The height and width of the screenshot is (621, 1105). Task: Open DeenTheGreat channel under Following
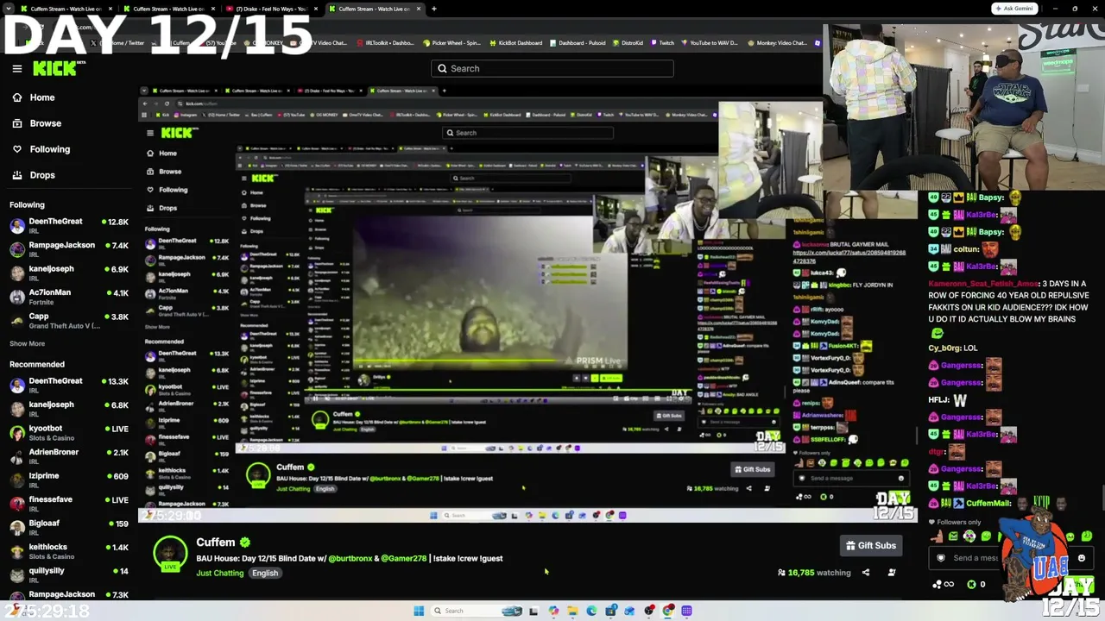(69, 226)
